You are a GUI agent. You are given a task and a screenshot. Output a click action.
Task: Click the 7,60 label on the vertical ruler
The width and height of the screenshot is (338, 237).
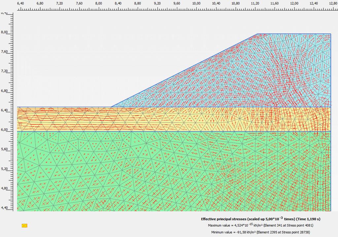pos(4,52)
